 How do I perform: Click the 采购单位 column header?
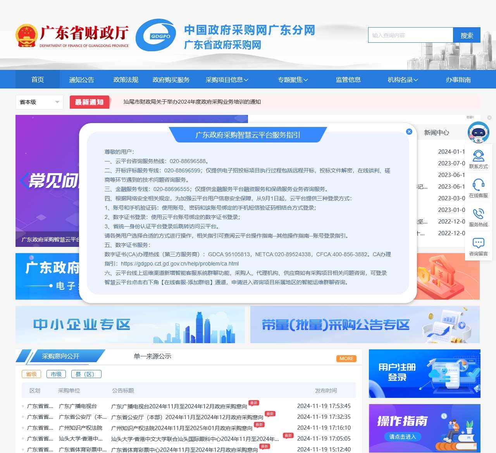tap(69, 391)
